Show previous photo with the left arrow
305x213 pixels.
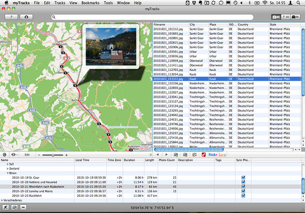[158, 154]
